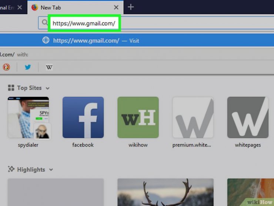The height and width of the screenshot is (206, 274).
Task: Open the premium.white... top site tile
Action: (x=193, y=117)
